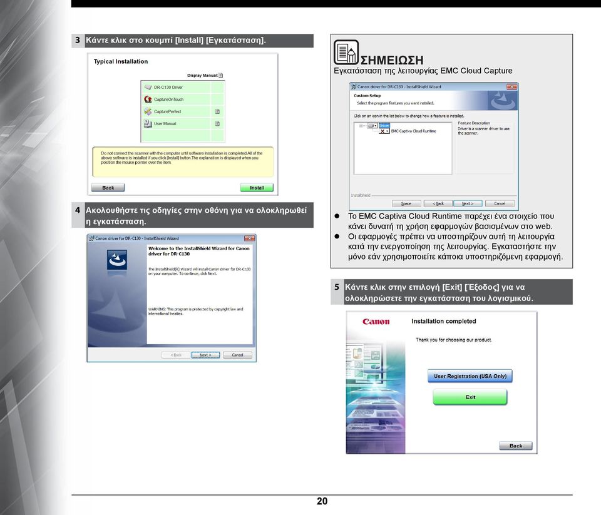Click the 'Installation completed' heading
Viewport: 601px width, 515px height.
[x=443, y=321]
